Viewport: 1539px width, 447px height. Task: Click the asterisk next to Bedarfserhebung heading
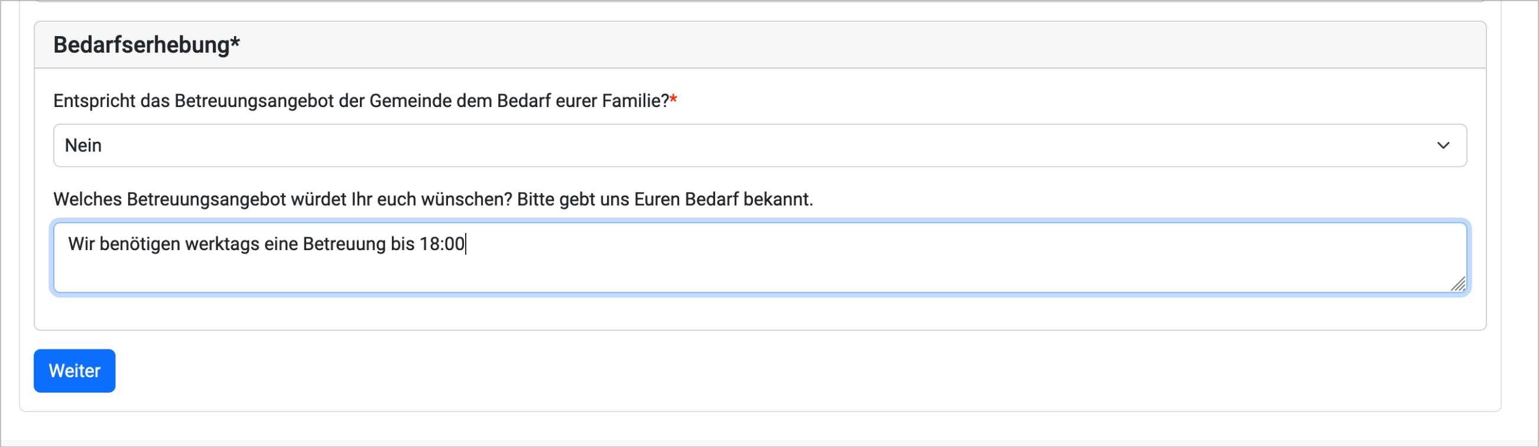click(235, 42)
